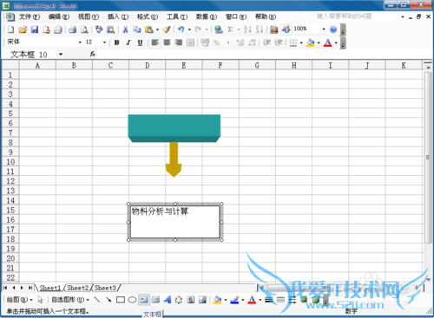The image size is (434, 318).
Task: Insert picture from file icon
Action: [202, 300]
